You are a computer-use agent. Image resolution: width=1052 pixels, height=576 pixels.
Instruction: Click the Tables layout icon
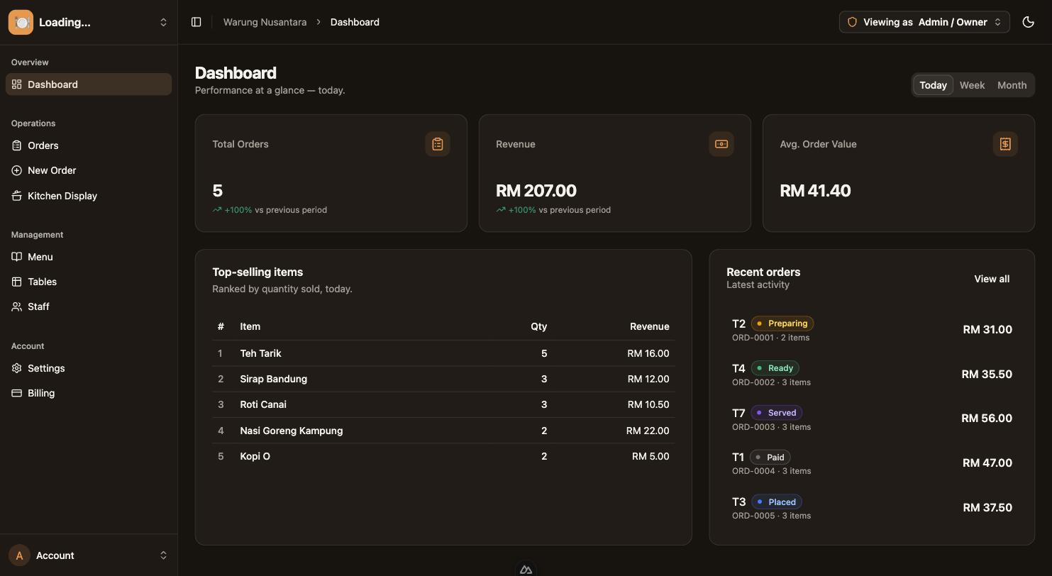(17, 282)
